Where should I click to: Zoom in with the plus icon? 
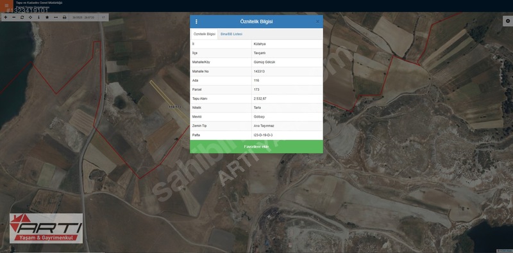click(x=5, y=17)
